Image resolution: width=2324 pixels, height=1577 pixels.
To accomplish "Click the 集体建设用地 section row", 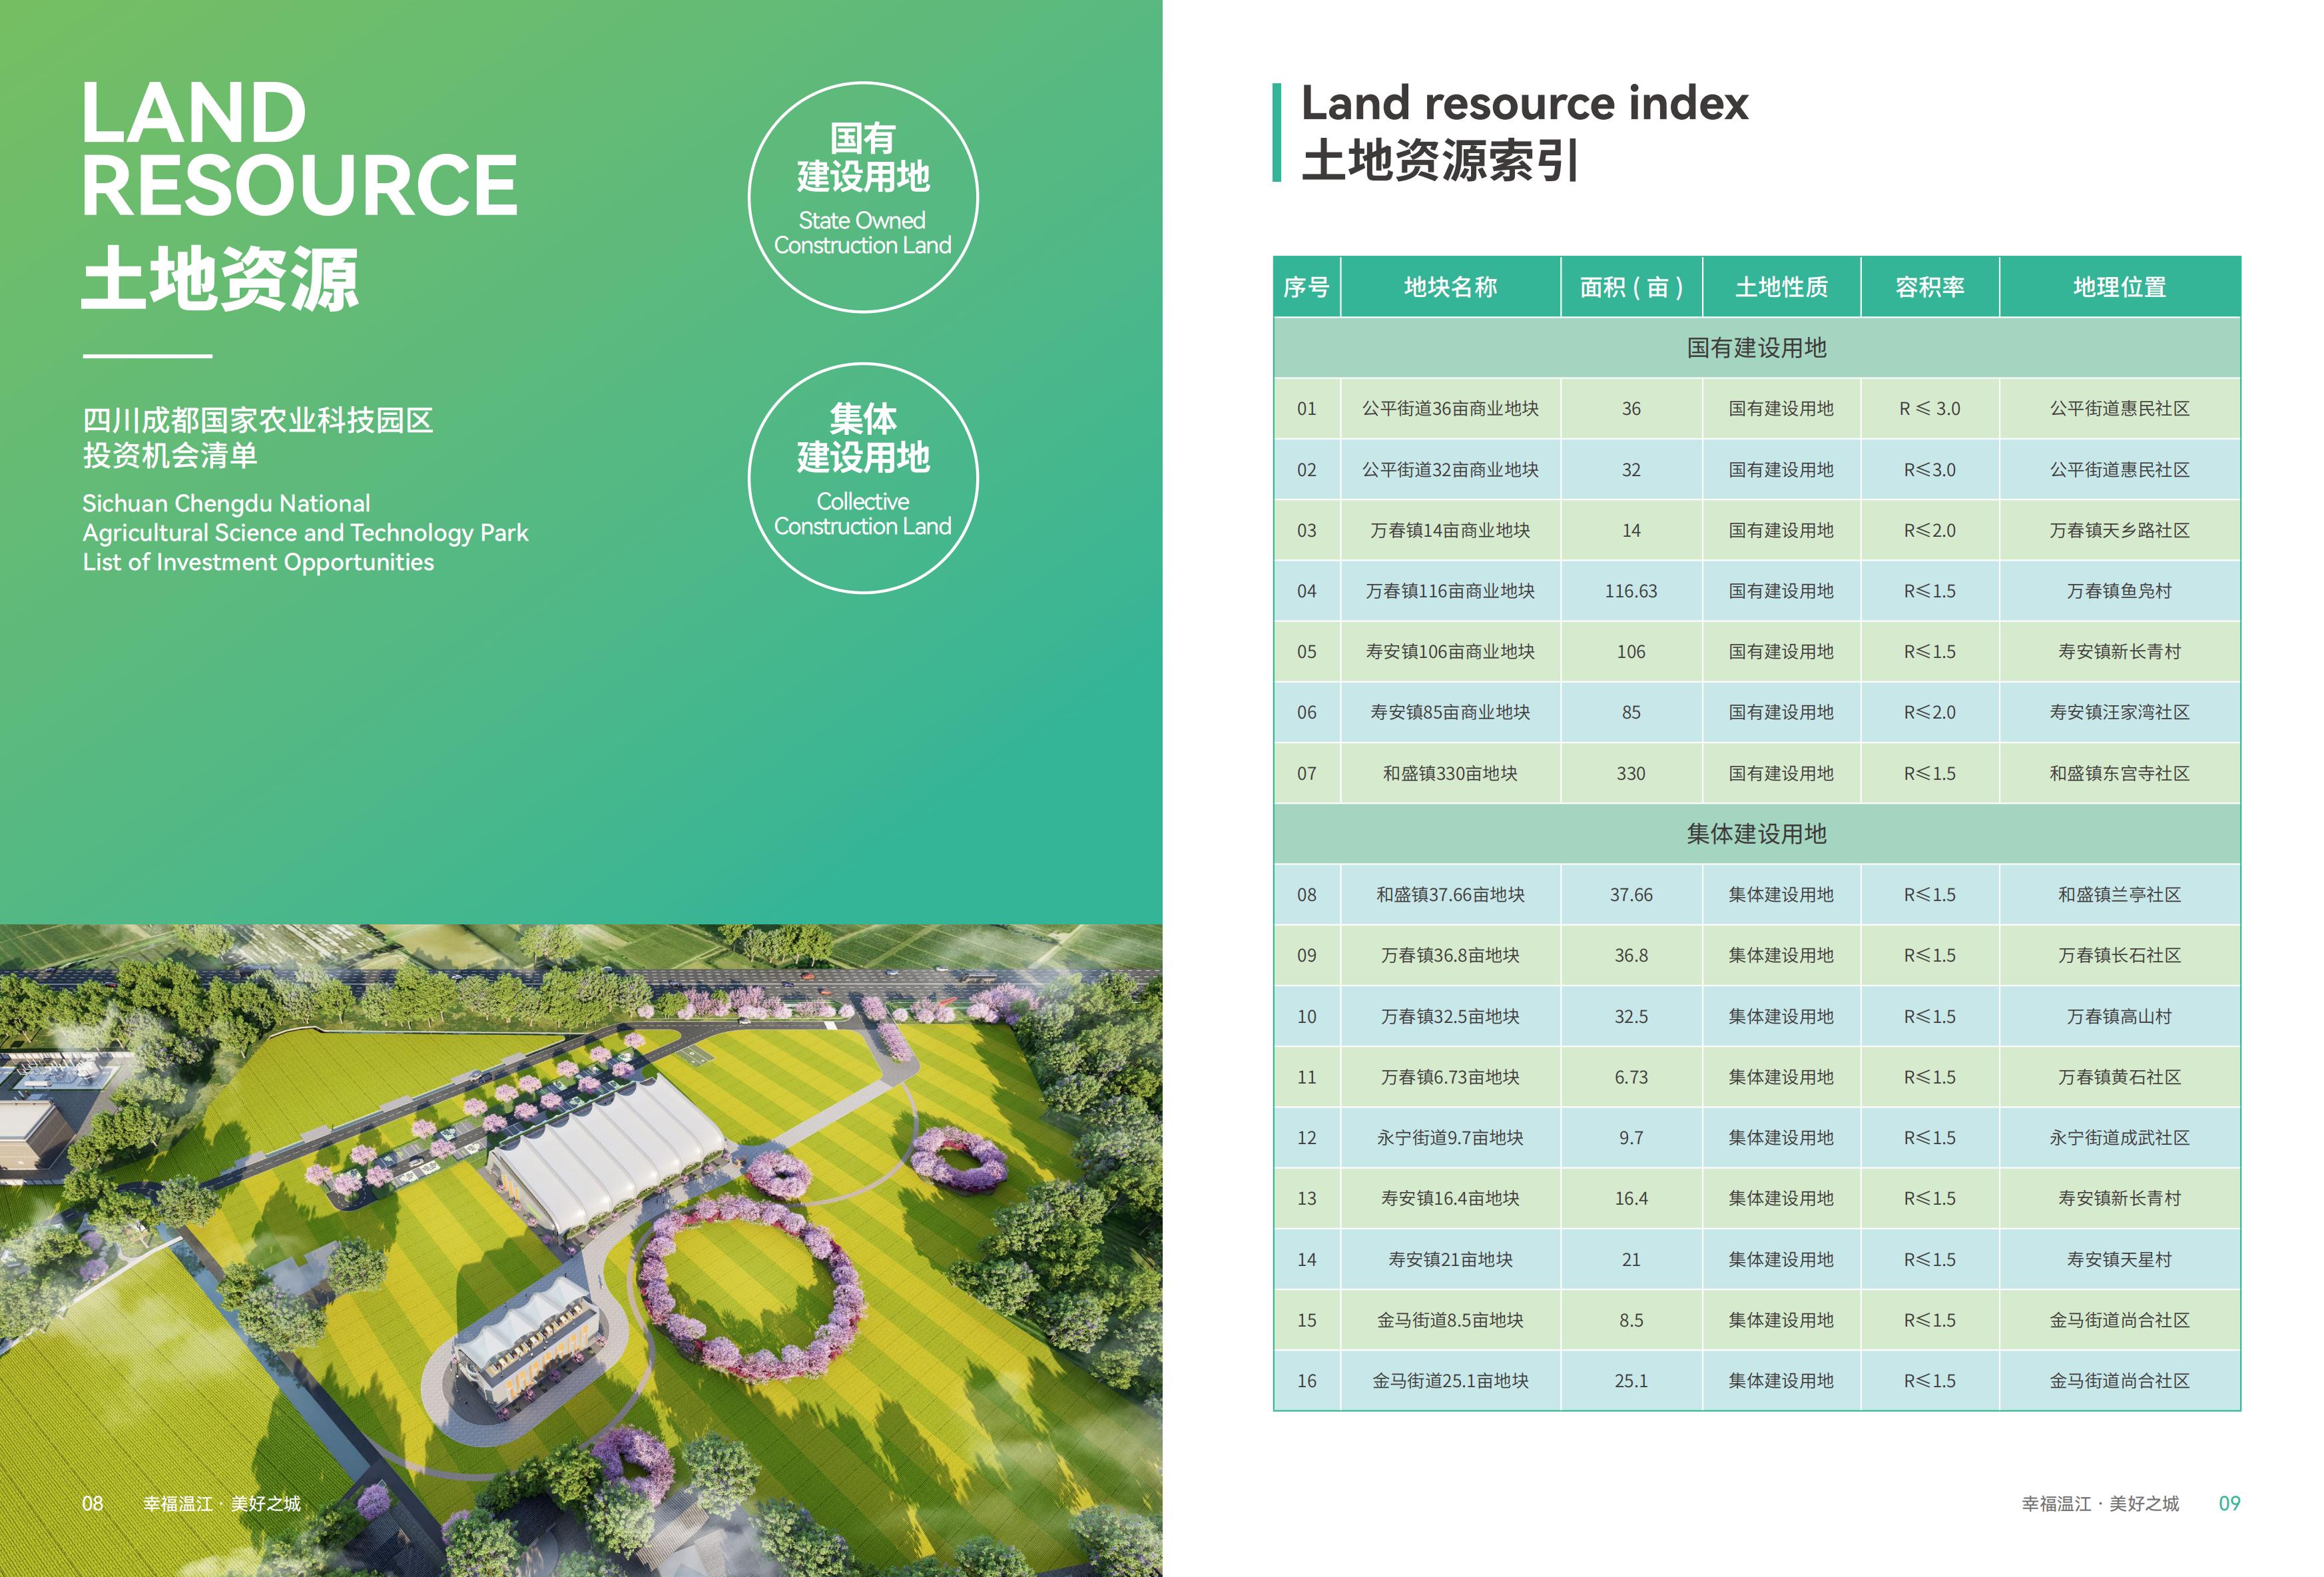I will coord(1756,834).
